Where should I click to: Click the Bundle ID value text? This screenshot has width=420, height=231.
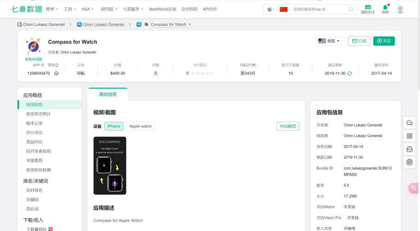(368, 171)
